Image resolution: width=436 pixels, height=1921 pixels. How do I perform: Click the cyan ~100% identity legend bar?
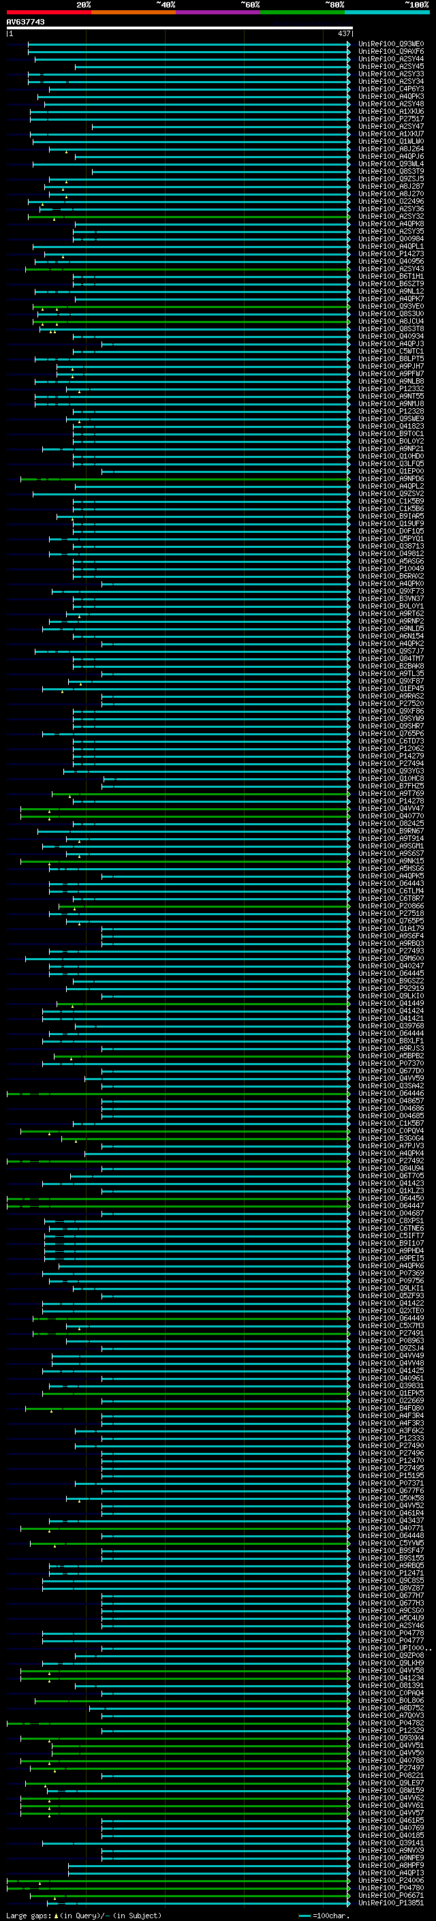point(387,12)
